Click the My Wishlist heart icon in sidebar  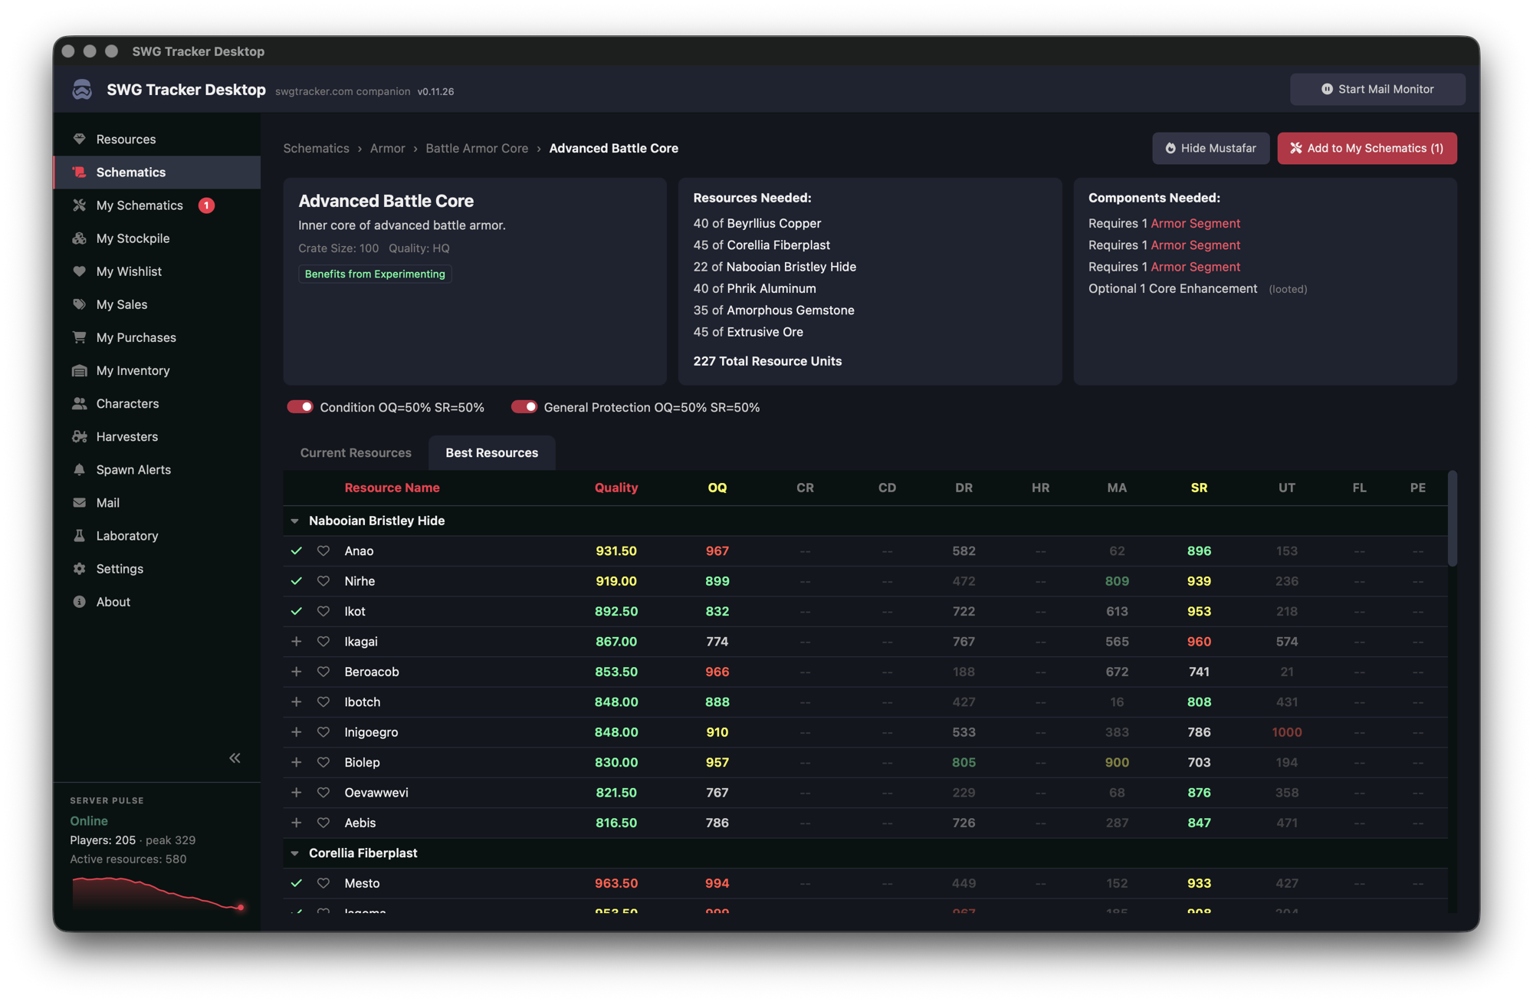[x=79, y=271]
